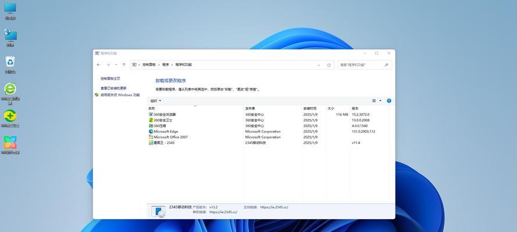Go back with the Back arrow
The width and height of the screenshot is (517, 232).
click(99, 65)
